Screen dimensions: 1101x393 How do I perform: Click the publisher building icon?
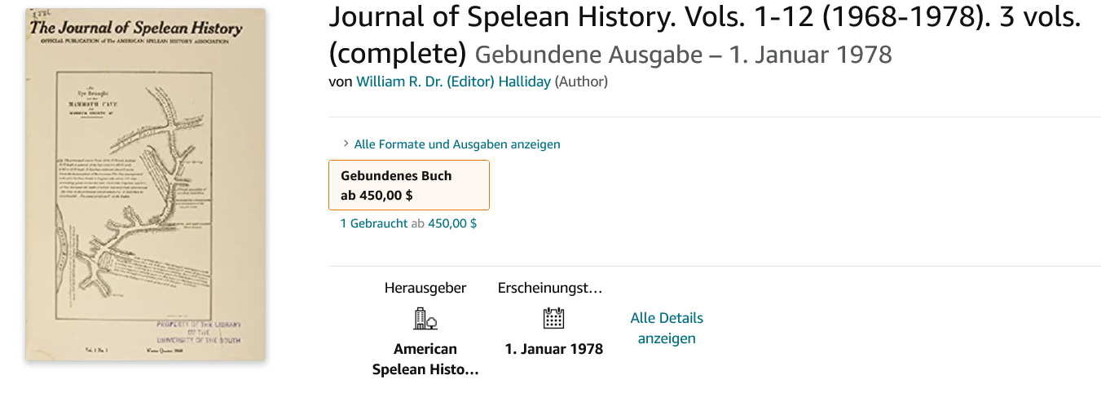point(425,318)
